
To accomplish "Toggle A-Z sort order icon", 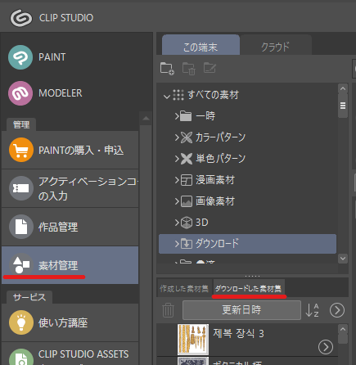I will tap(313, 310).
